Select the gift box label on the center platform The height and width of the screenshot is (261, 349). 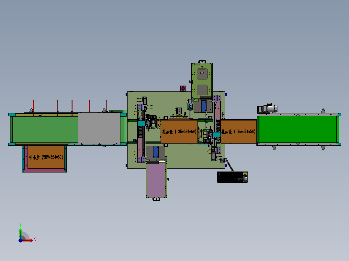[179, 132]
